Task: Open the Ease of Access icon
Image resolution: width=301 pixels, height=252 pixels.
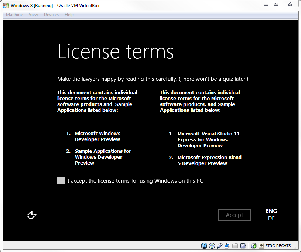Action: (x=32, y=215)
